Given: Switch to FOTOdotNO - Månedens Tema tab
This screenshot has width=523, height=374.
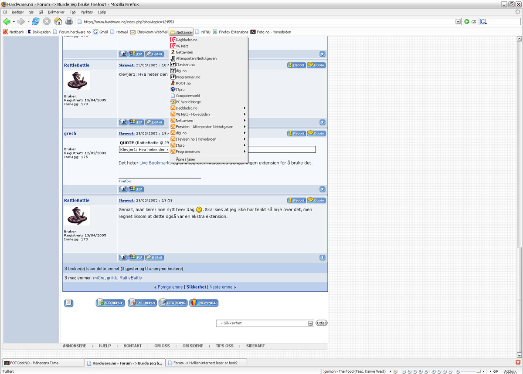Looking at the screenshot, I should pos(42,363).
